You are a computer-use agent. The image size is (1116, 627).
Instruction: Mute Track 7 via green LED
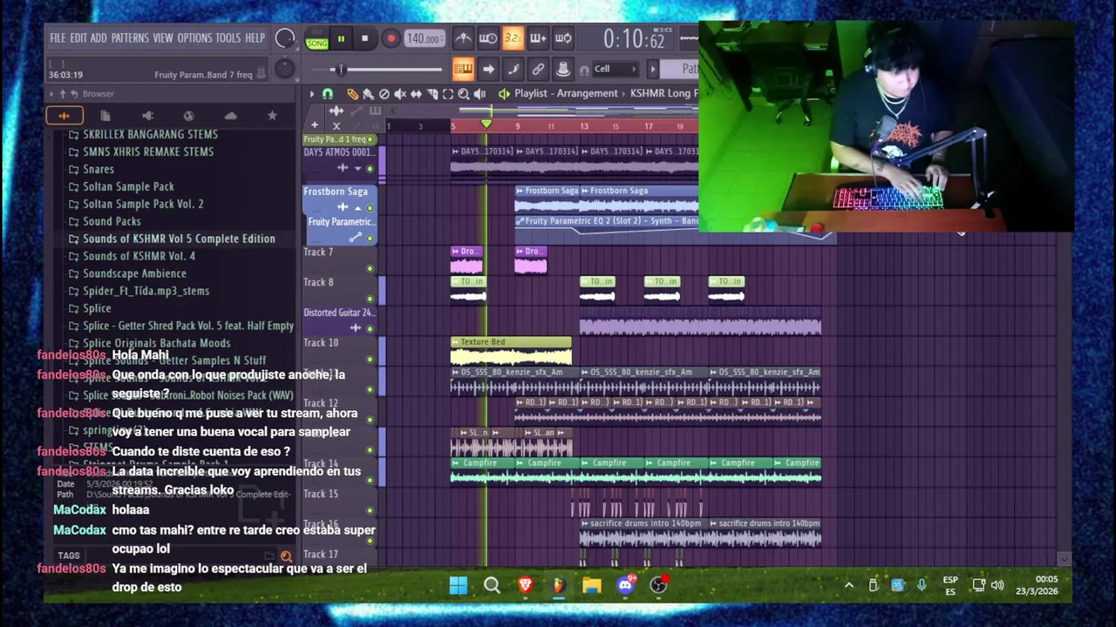coord(370,269)
